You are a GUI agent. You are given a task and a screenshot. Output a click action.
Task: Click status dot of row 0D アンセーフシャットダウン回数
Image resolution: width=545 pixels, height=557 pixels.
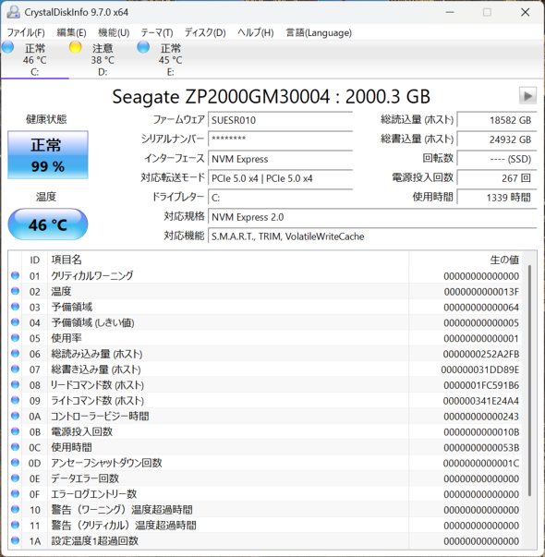coord(15,463)
